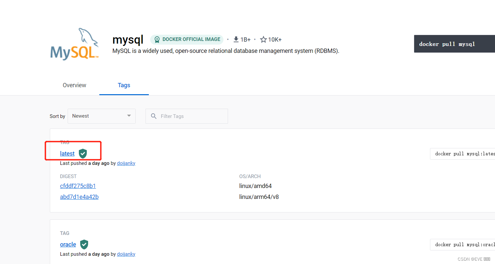Focus the Filter Tags search field
The height and width of the screenshot is (264, 495).
187,116
